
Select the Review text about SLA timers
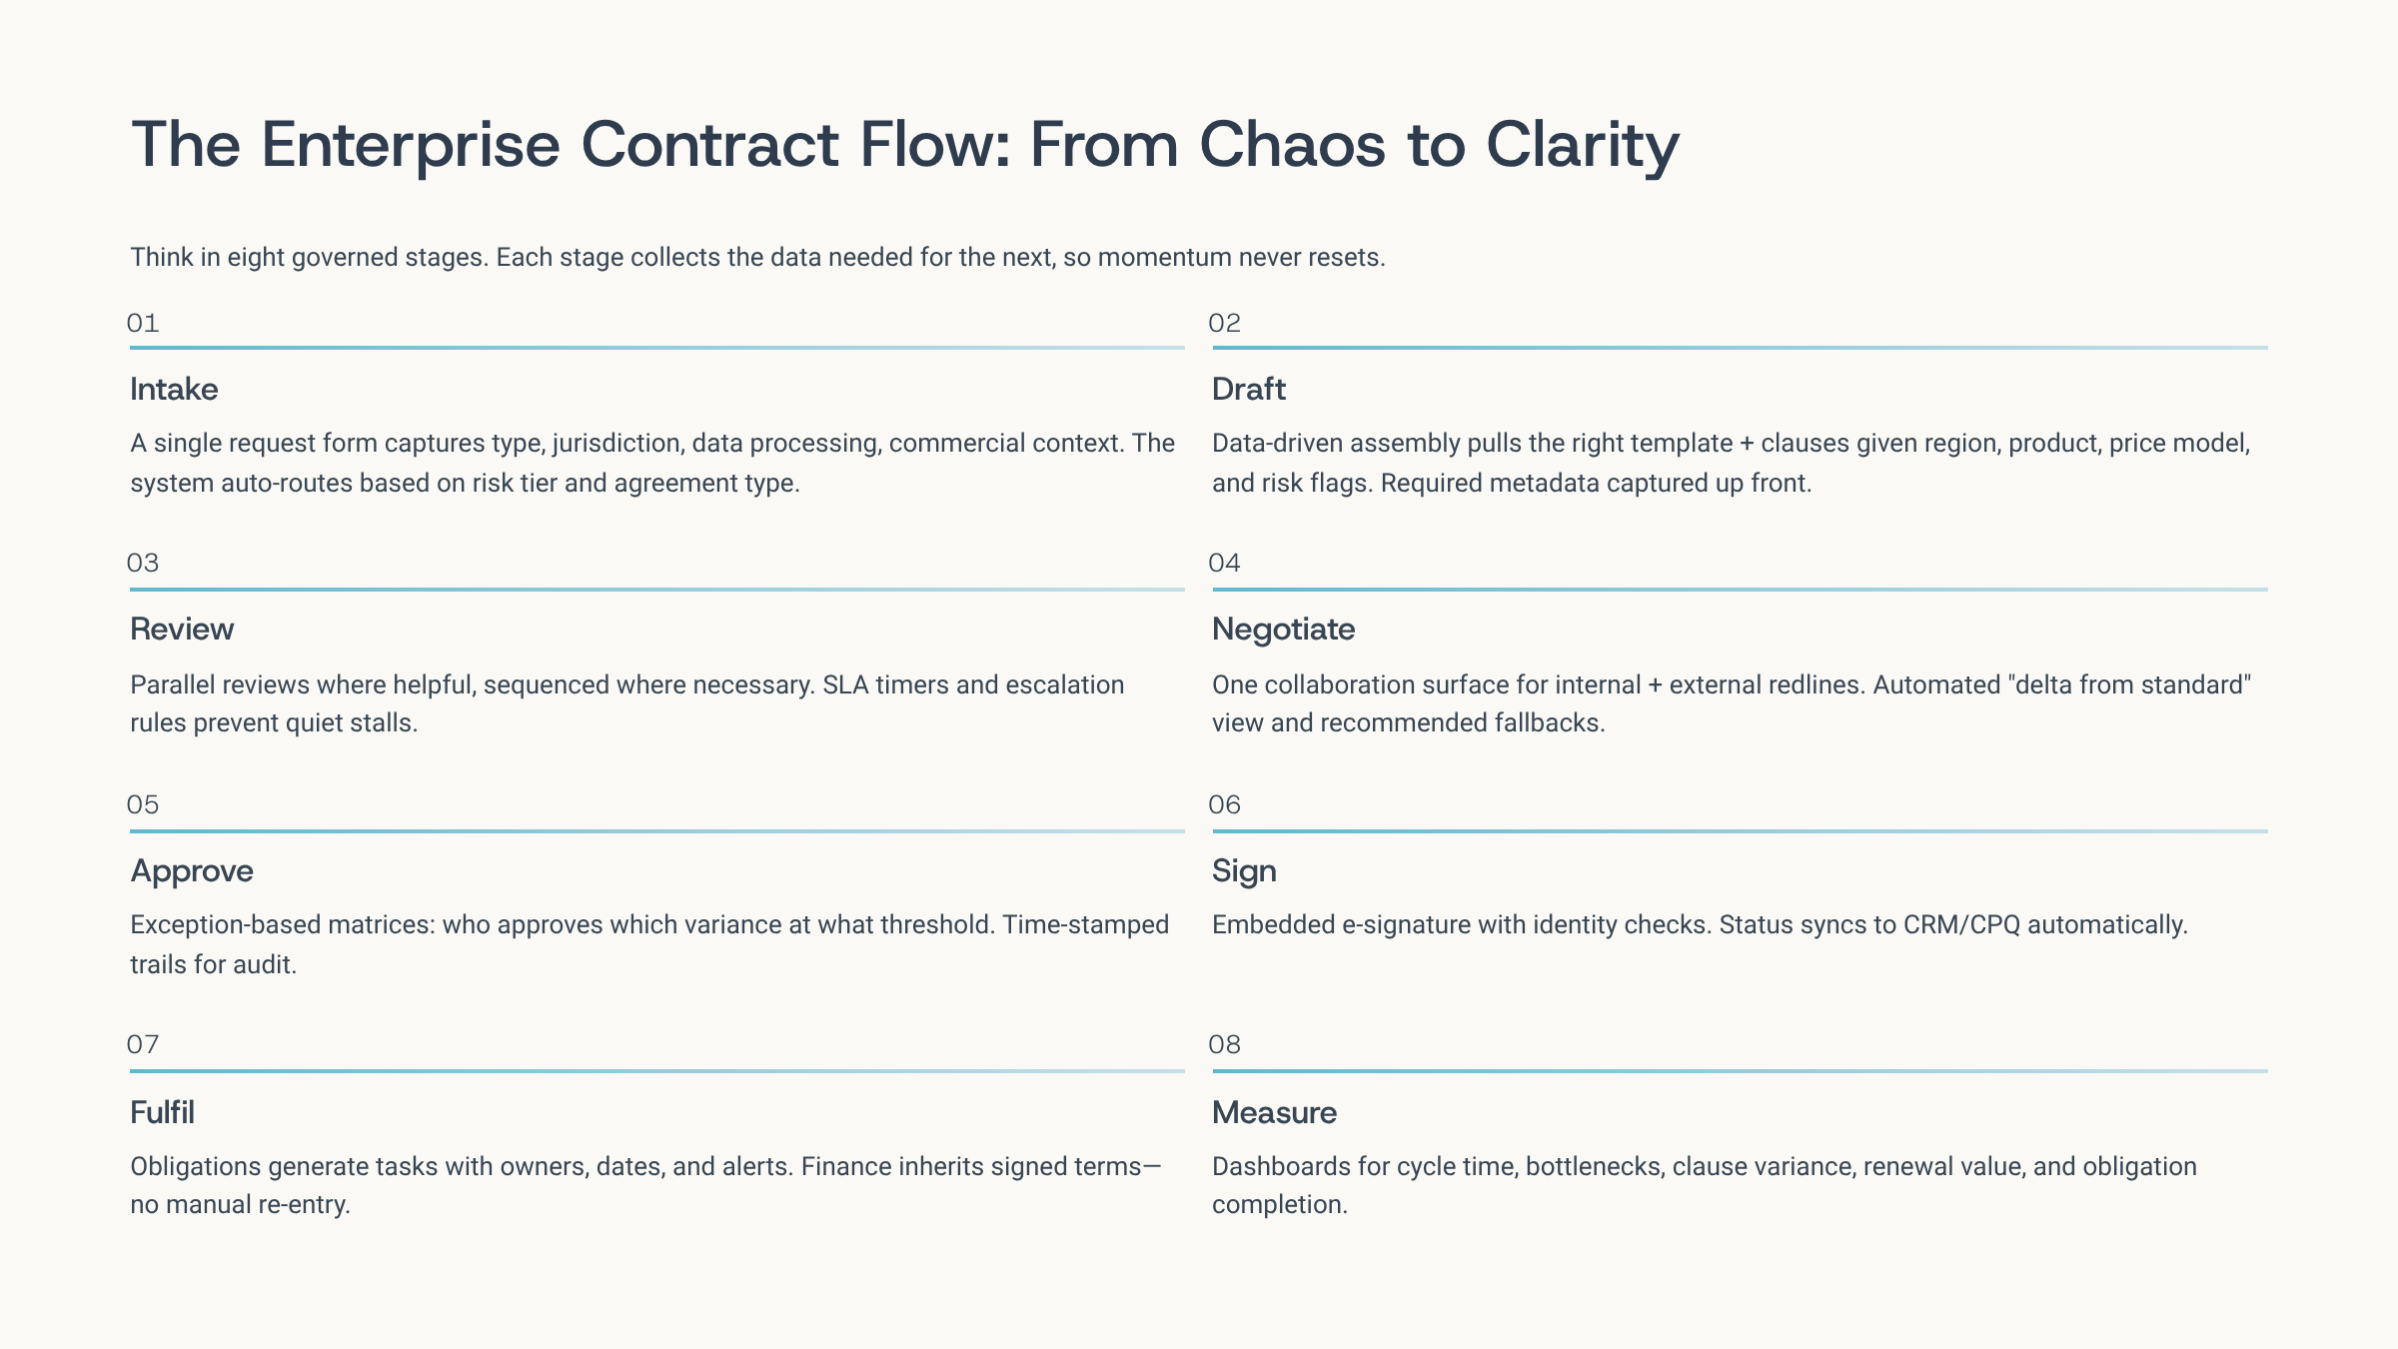[626, 703]
